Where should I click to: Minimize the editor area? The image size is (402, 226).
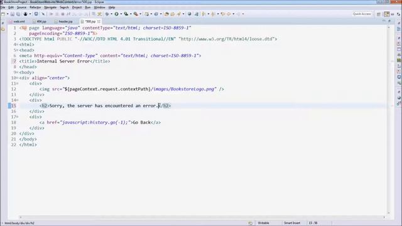pyautogui.click(x=384, y=21)
